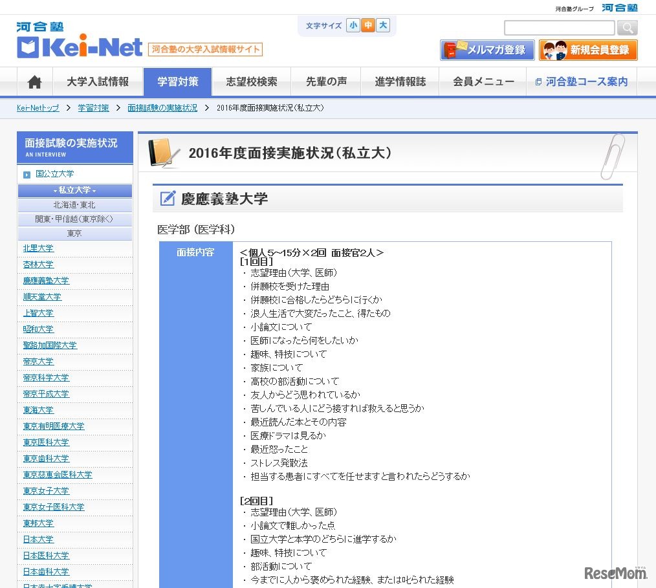
Task: Click the arrow icon beside 国公立大学
Action: click(x=27, y=175)
